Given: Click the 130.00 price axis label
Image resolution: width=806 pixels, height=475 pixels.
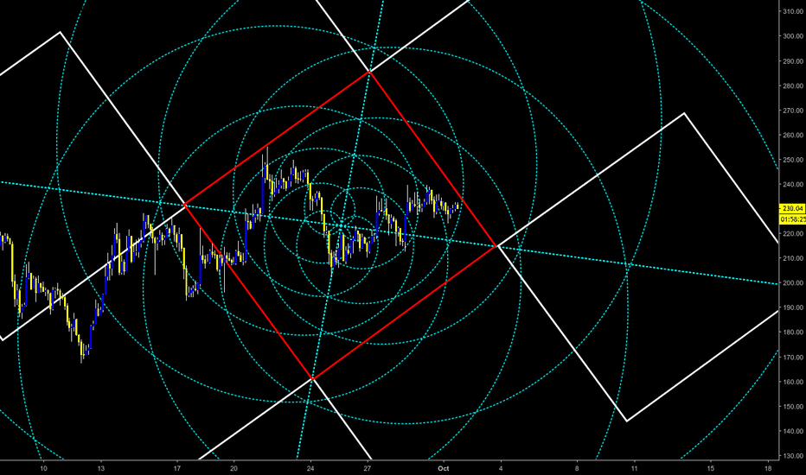Looking at the screenshot, I should point(793,455).
